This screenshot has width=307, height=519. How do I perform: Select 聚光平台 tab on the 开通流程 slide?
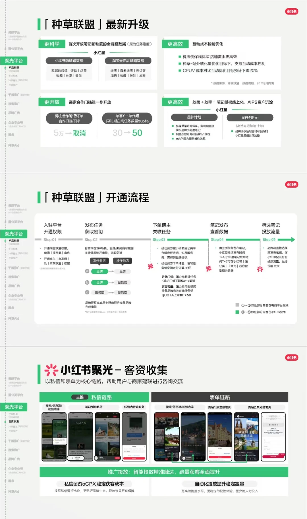point(14,234)
